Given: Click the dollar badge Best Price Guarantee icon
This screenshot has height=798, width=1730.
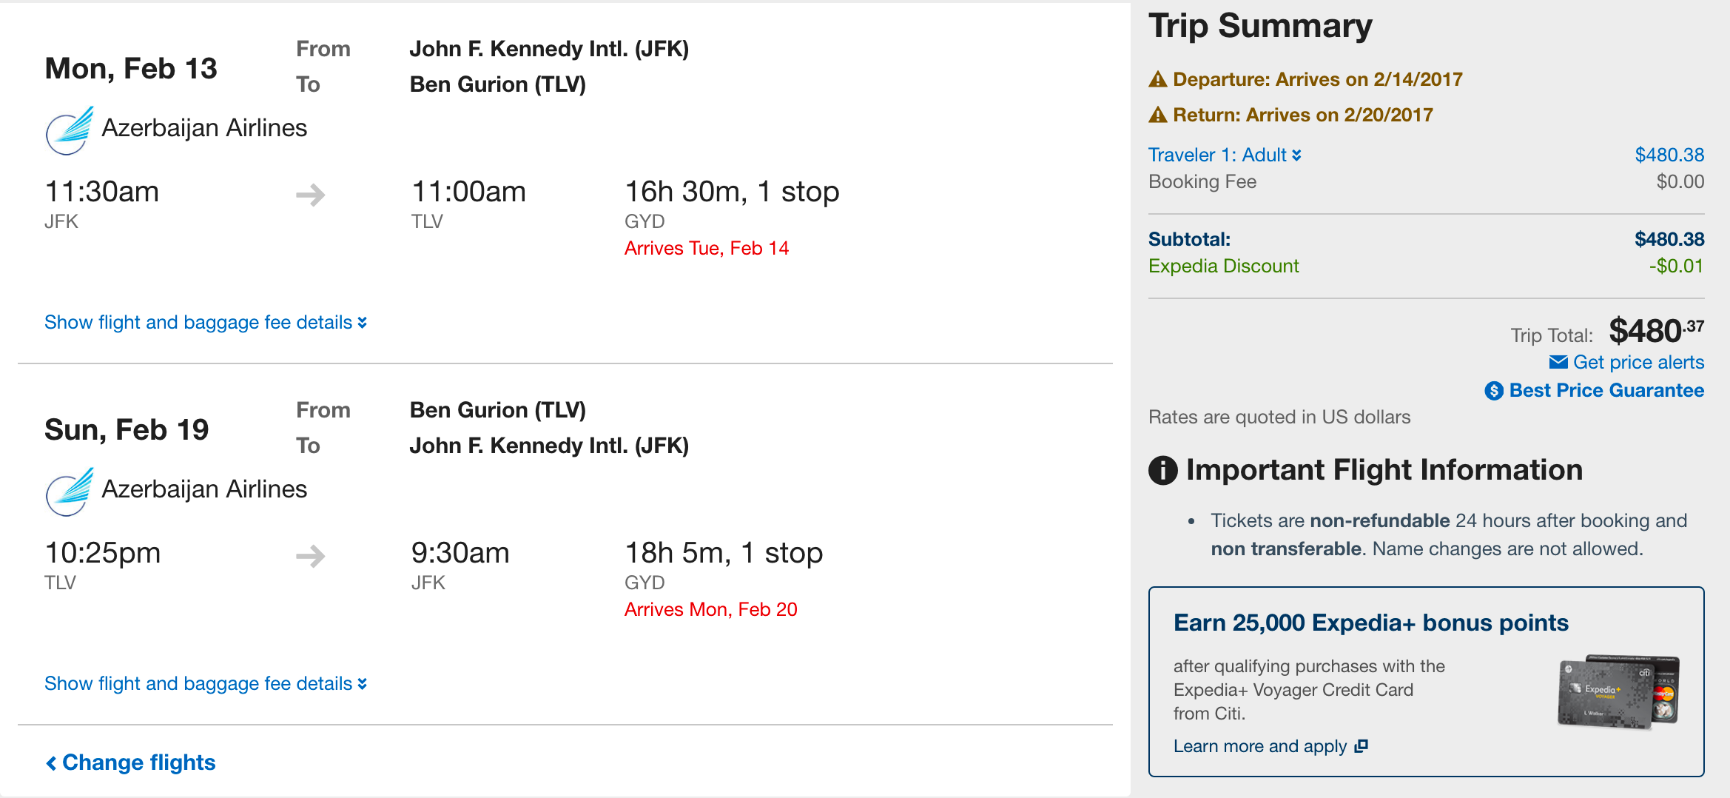Looking at the screenshot, I should tap(1494, 391).
